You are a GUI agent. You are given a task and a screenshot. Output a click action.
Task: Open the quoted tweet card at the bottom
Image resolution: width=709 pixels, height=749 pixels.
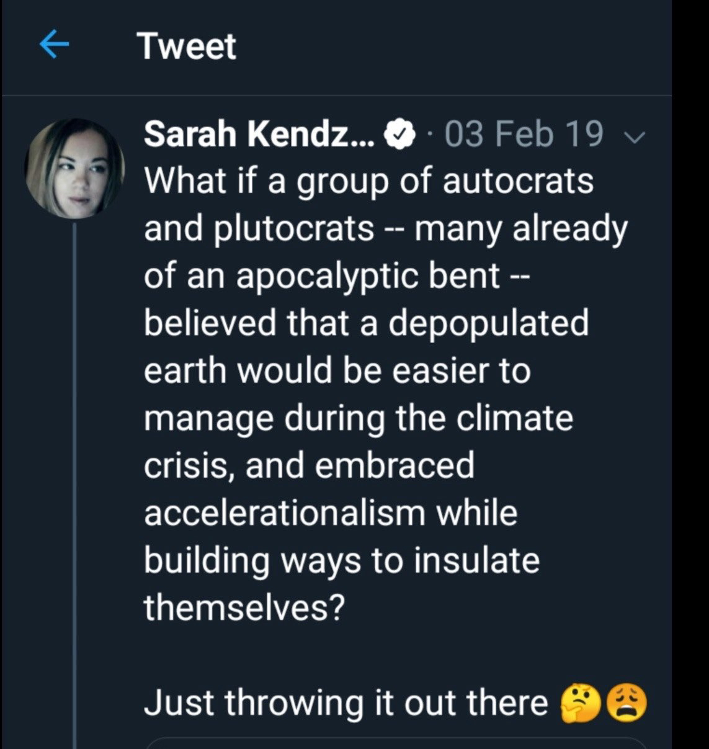[x=397, y=743]
